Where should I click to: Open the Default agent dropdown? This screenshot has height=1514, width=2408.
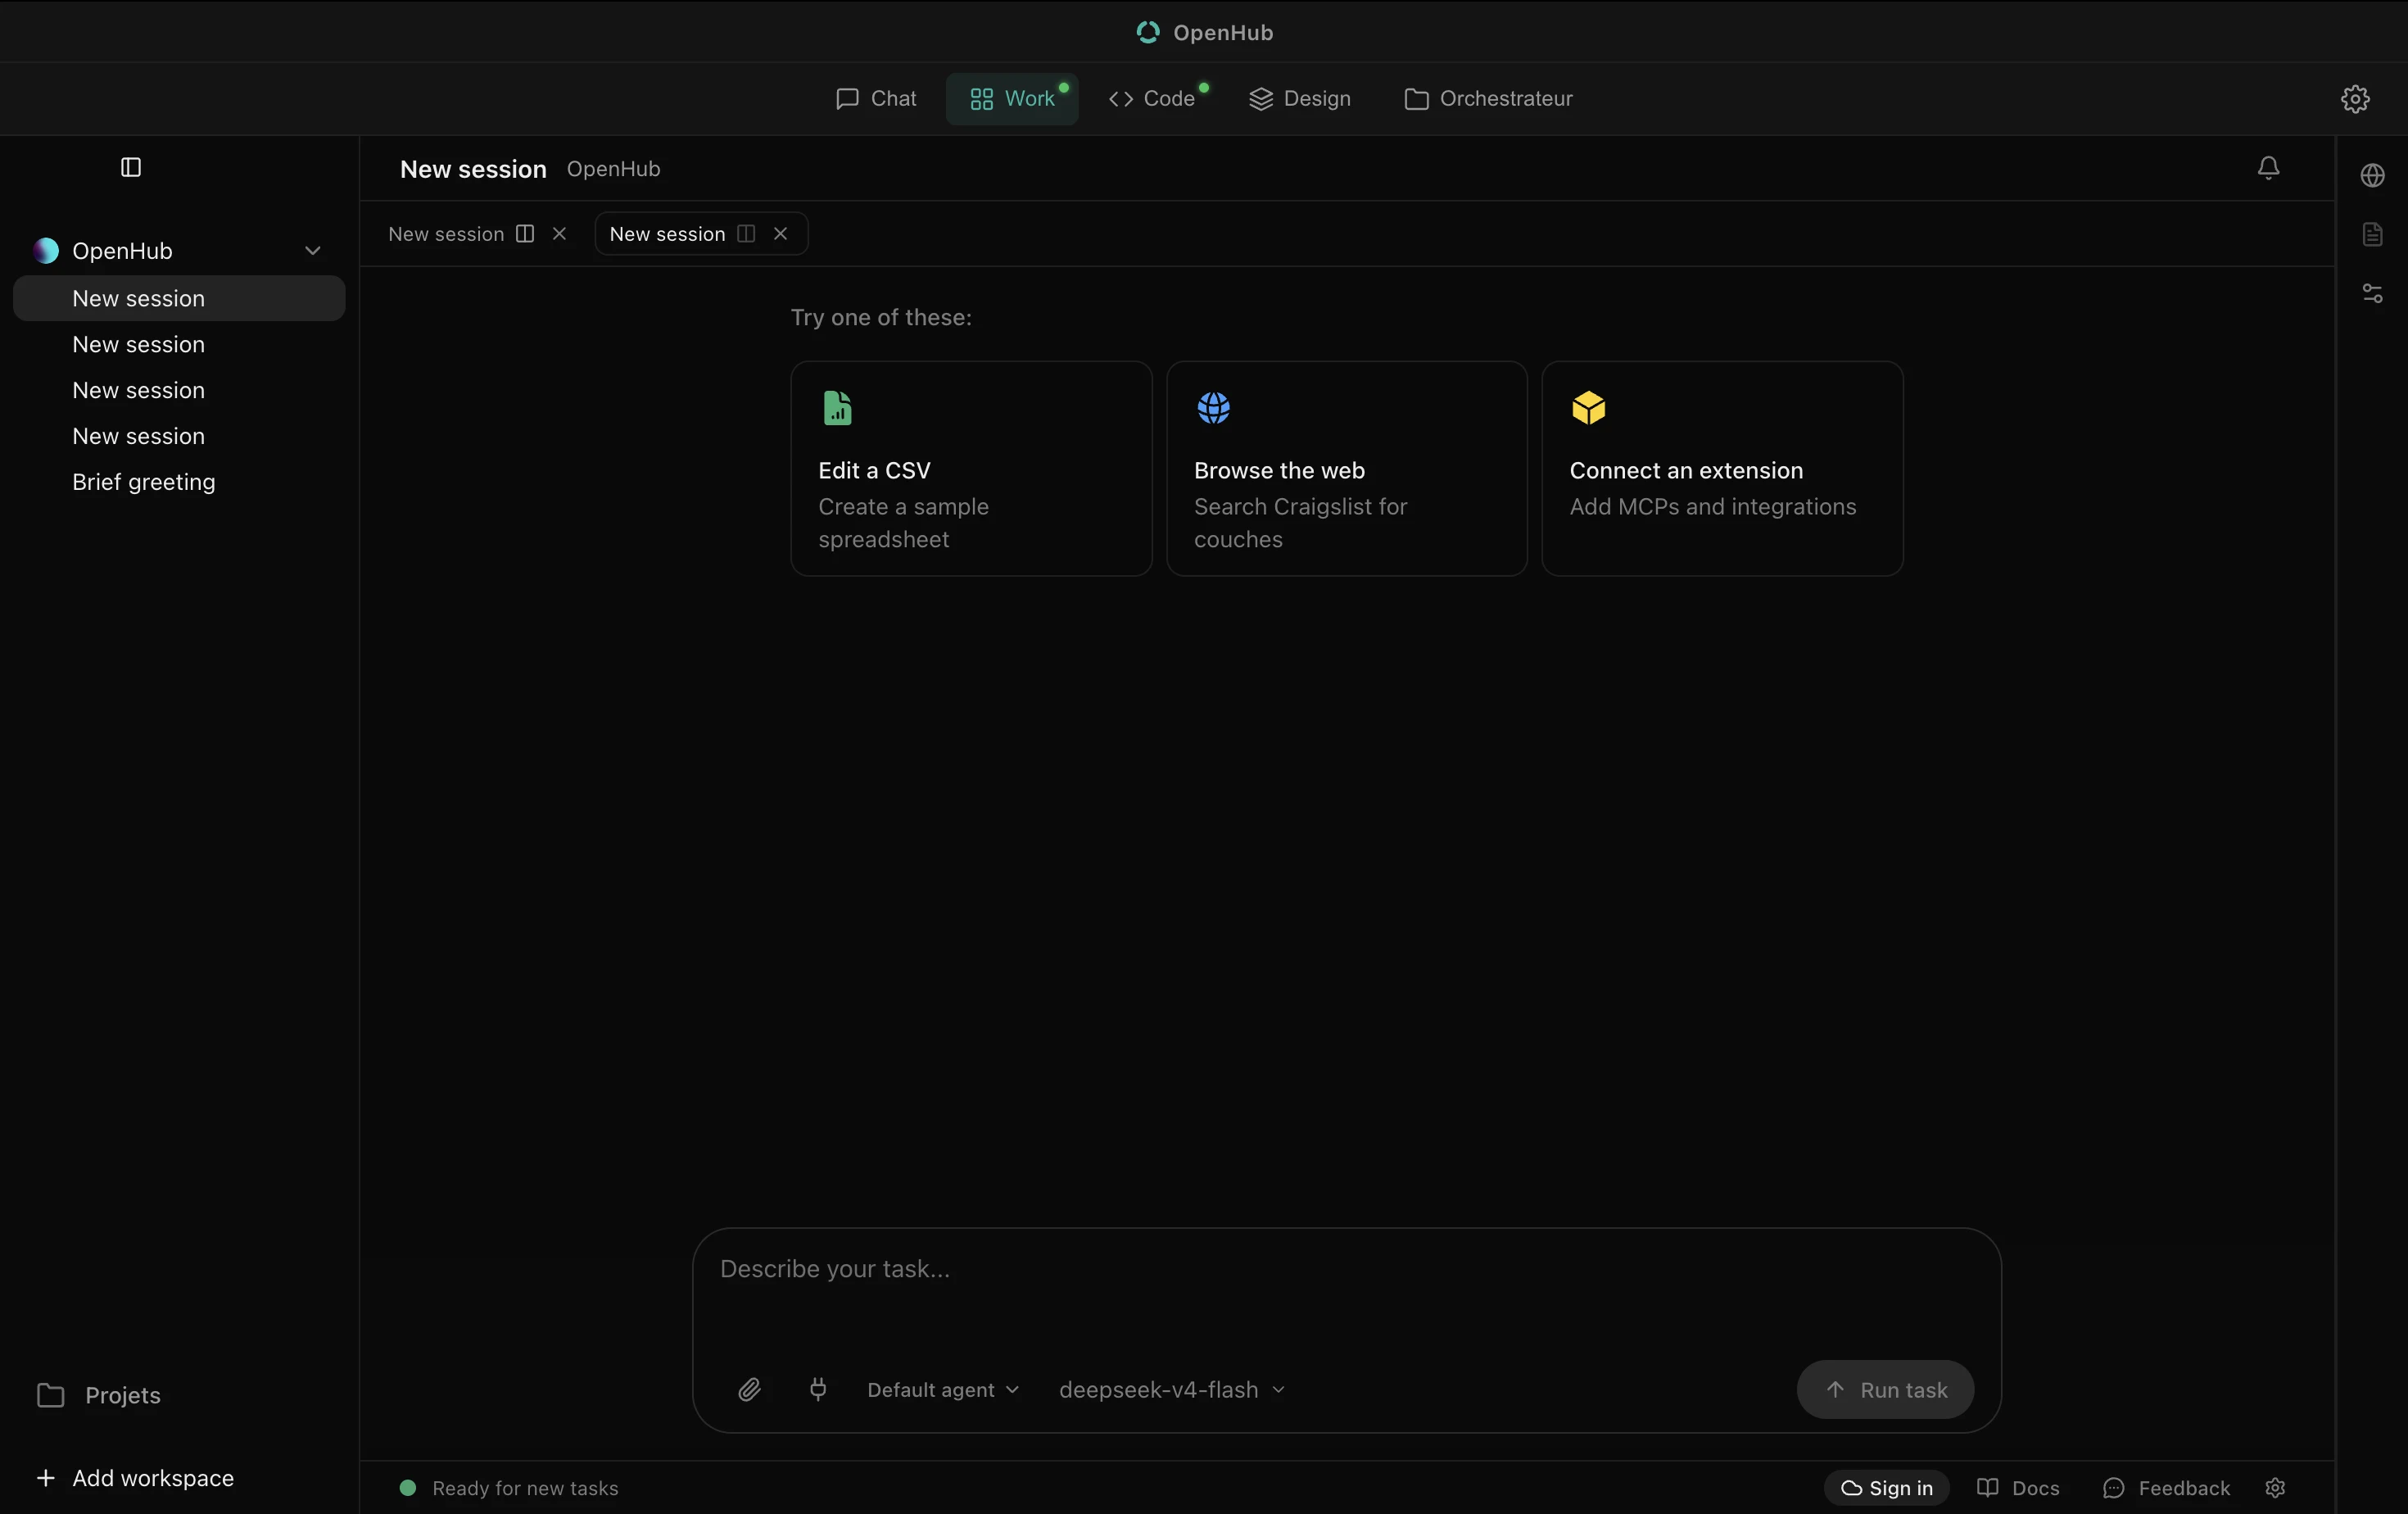coord(943,1390)
